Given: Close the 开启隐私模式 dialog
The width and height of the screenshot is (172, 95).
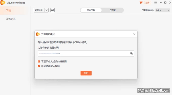Looking at the screenshot, I should coord(134,34).
